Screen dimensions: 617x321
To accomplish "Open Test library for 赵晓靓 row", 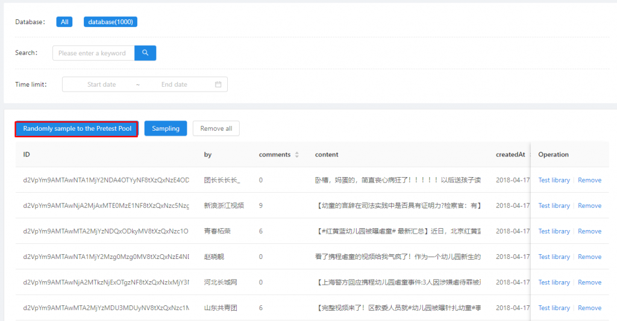I will 554,257.
